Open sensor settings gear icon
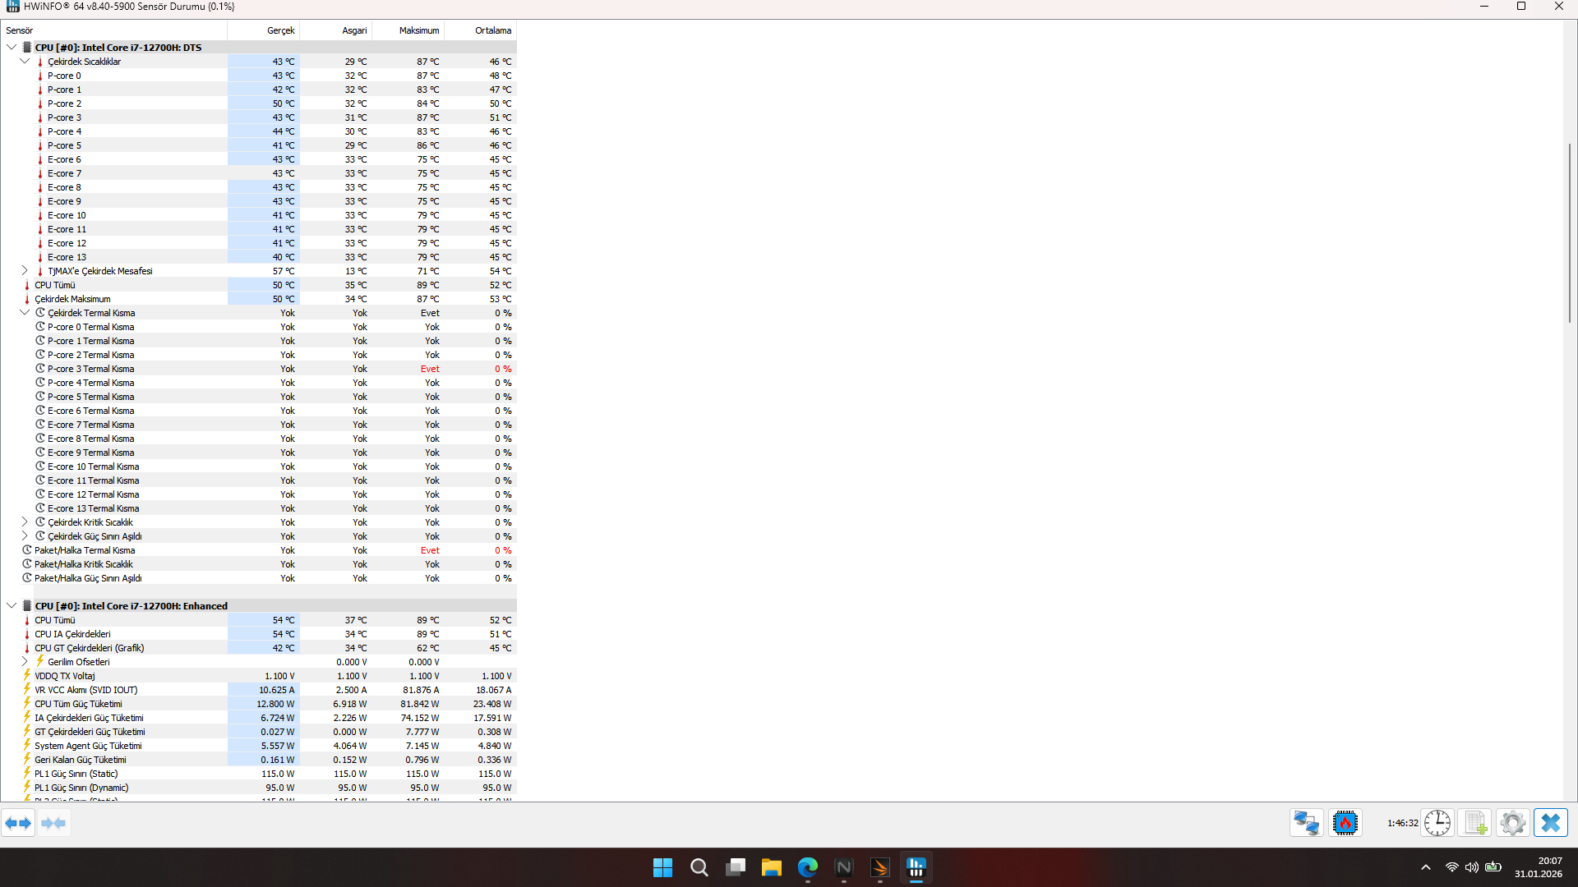Viewport: 1578px width, 887px height. coord(1512,823)
